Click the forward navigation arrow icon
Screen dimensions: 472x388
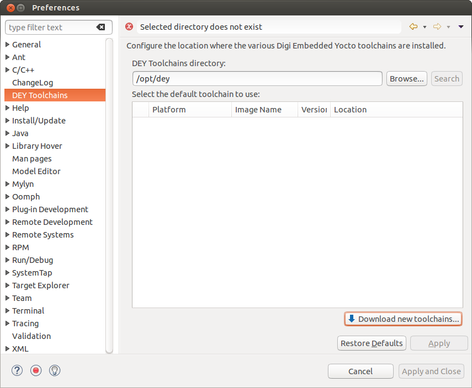pos(437,27)
